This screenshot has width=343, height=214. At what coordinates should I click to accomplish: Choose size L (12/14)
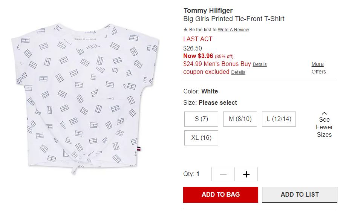click(279, 119)
